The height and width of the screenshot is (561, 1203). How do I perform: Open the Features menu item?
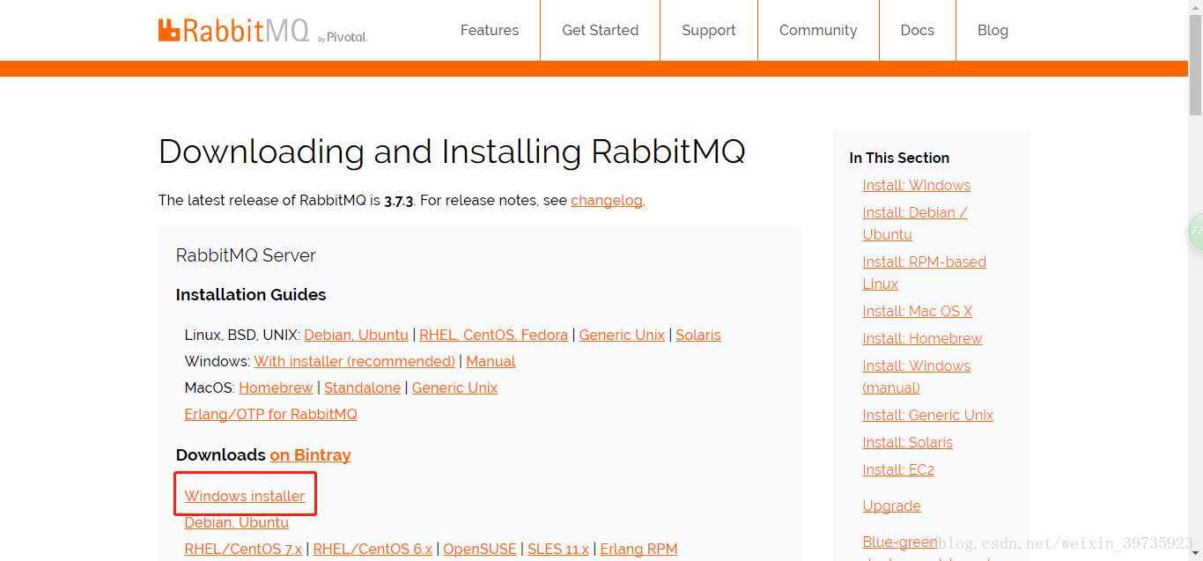pyautogui.click(x=490, y=30)
